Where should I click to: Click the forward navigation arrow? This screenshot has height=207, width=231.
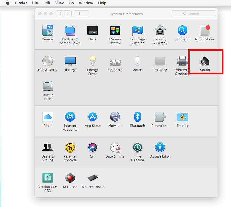click(67, 14)
